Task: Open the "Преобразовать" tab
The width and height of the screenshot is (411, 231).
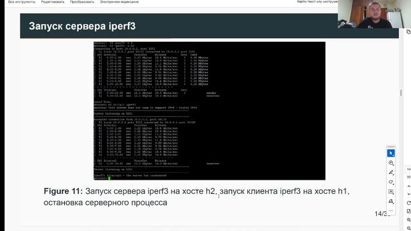Action: [82, 2]
